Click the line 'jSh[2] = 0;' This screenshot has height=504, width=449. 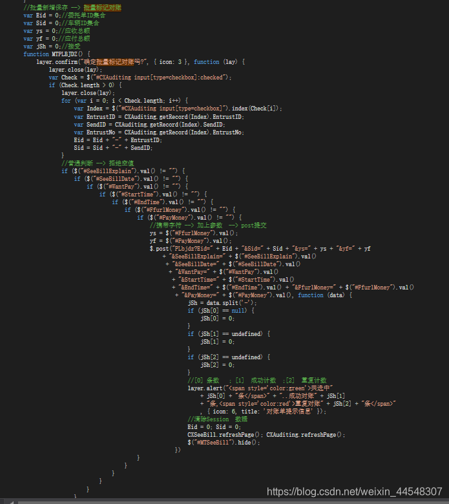(x=218, y=365)
